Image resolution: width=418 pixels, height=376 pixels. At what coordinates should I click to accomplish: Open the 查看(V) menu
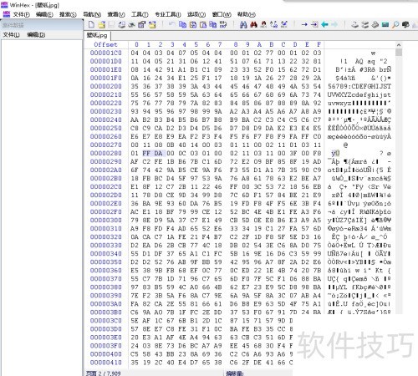coord(116,14)
